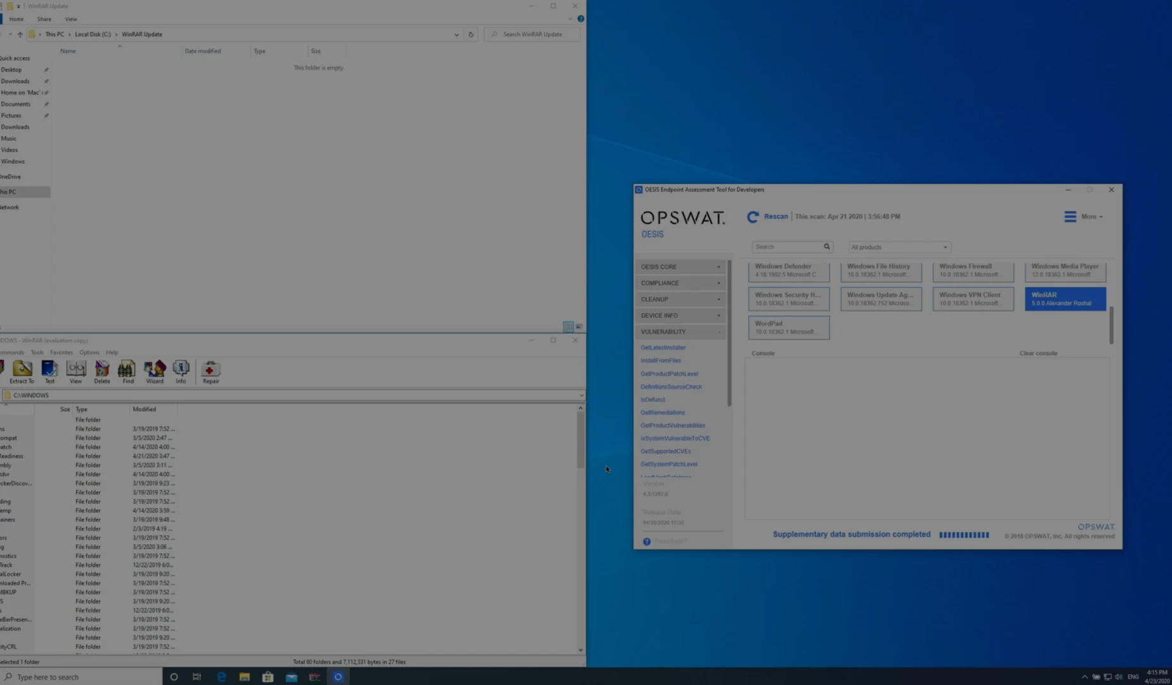Click the GetLatestInstaller link
Image resolution: width=1172 pixels, height=685 pixels.
tap(663, 348)
